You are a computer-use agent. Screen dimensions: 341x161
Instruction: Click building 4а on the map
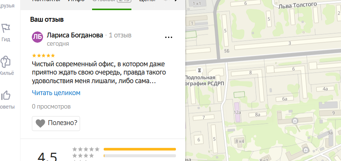tap(325, 89)
